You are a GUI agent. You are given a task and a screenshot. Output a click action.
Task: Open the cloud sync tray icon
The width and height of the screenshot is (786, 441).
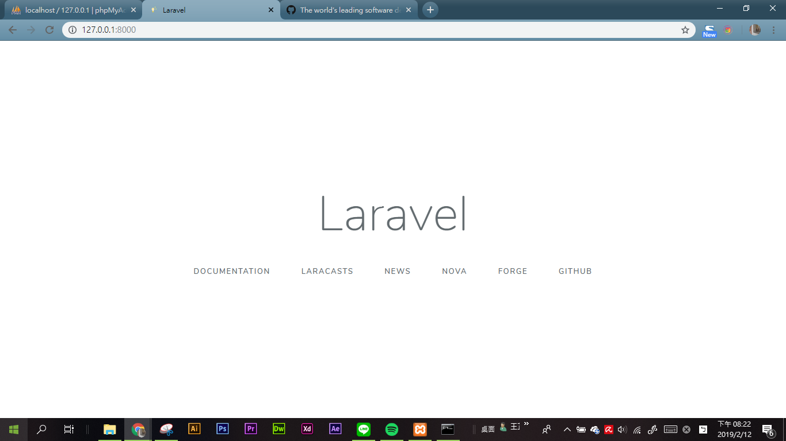595,430
